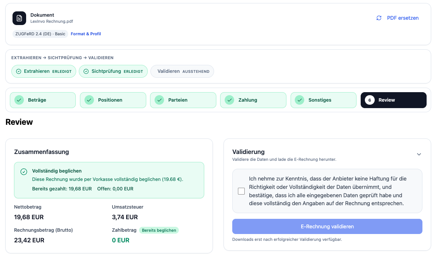Click the document file icon

coord(19,18)
